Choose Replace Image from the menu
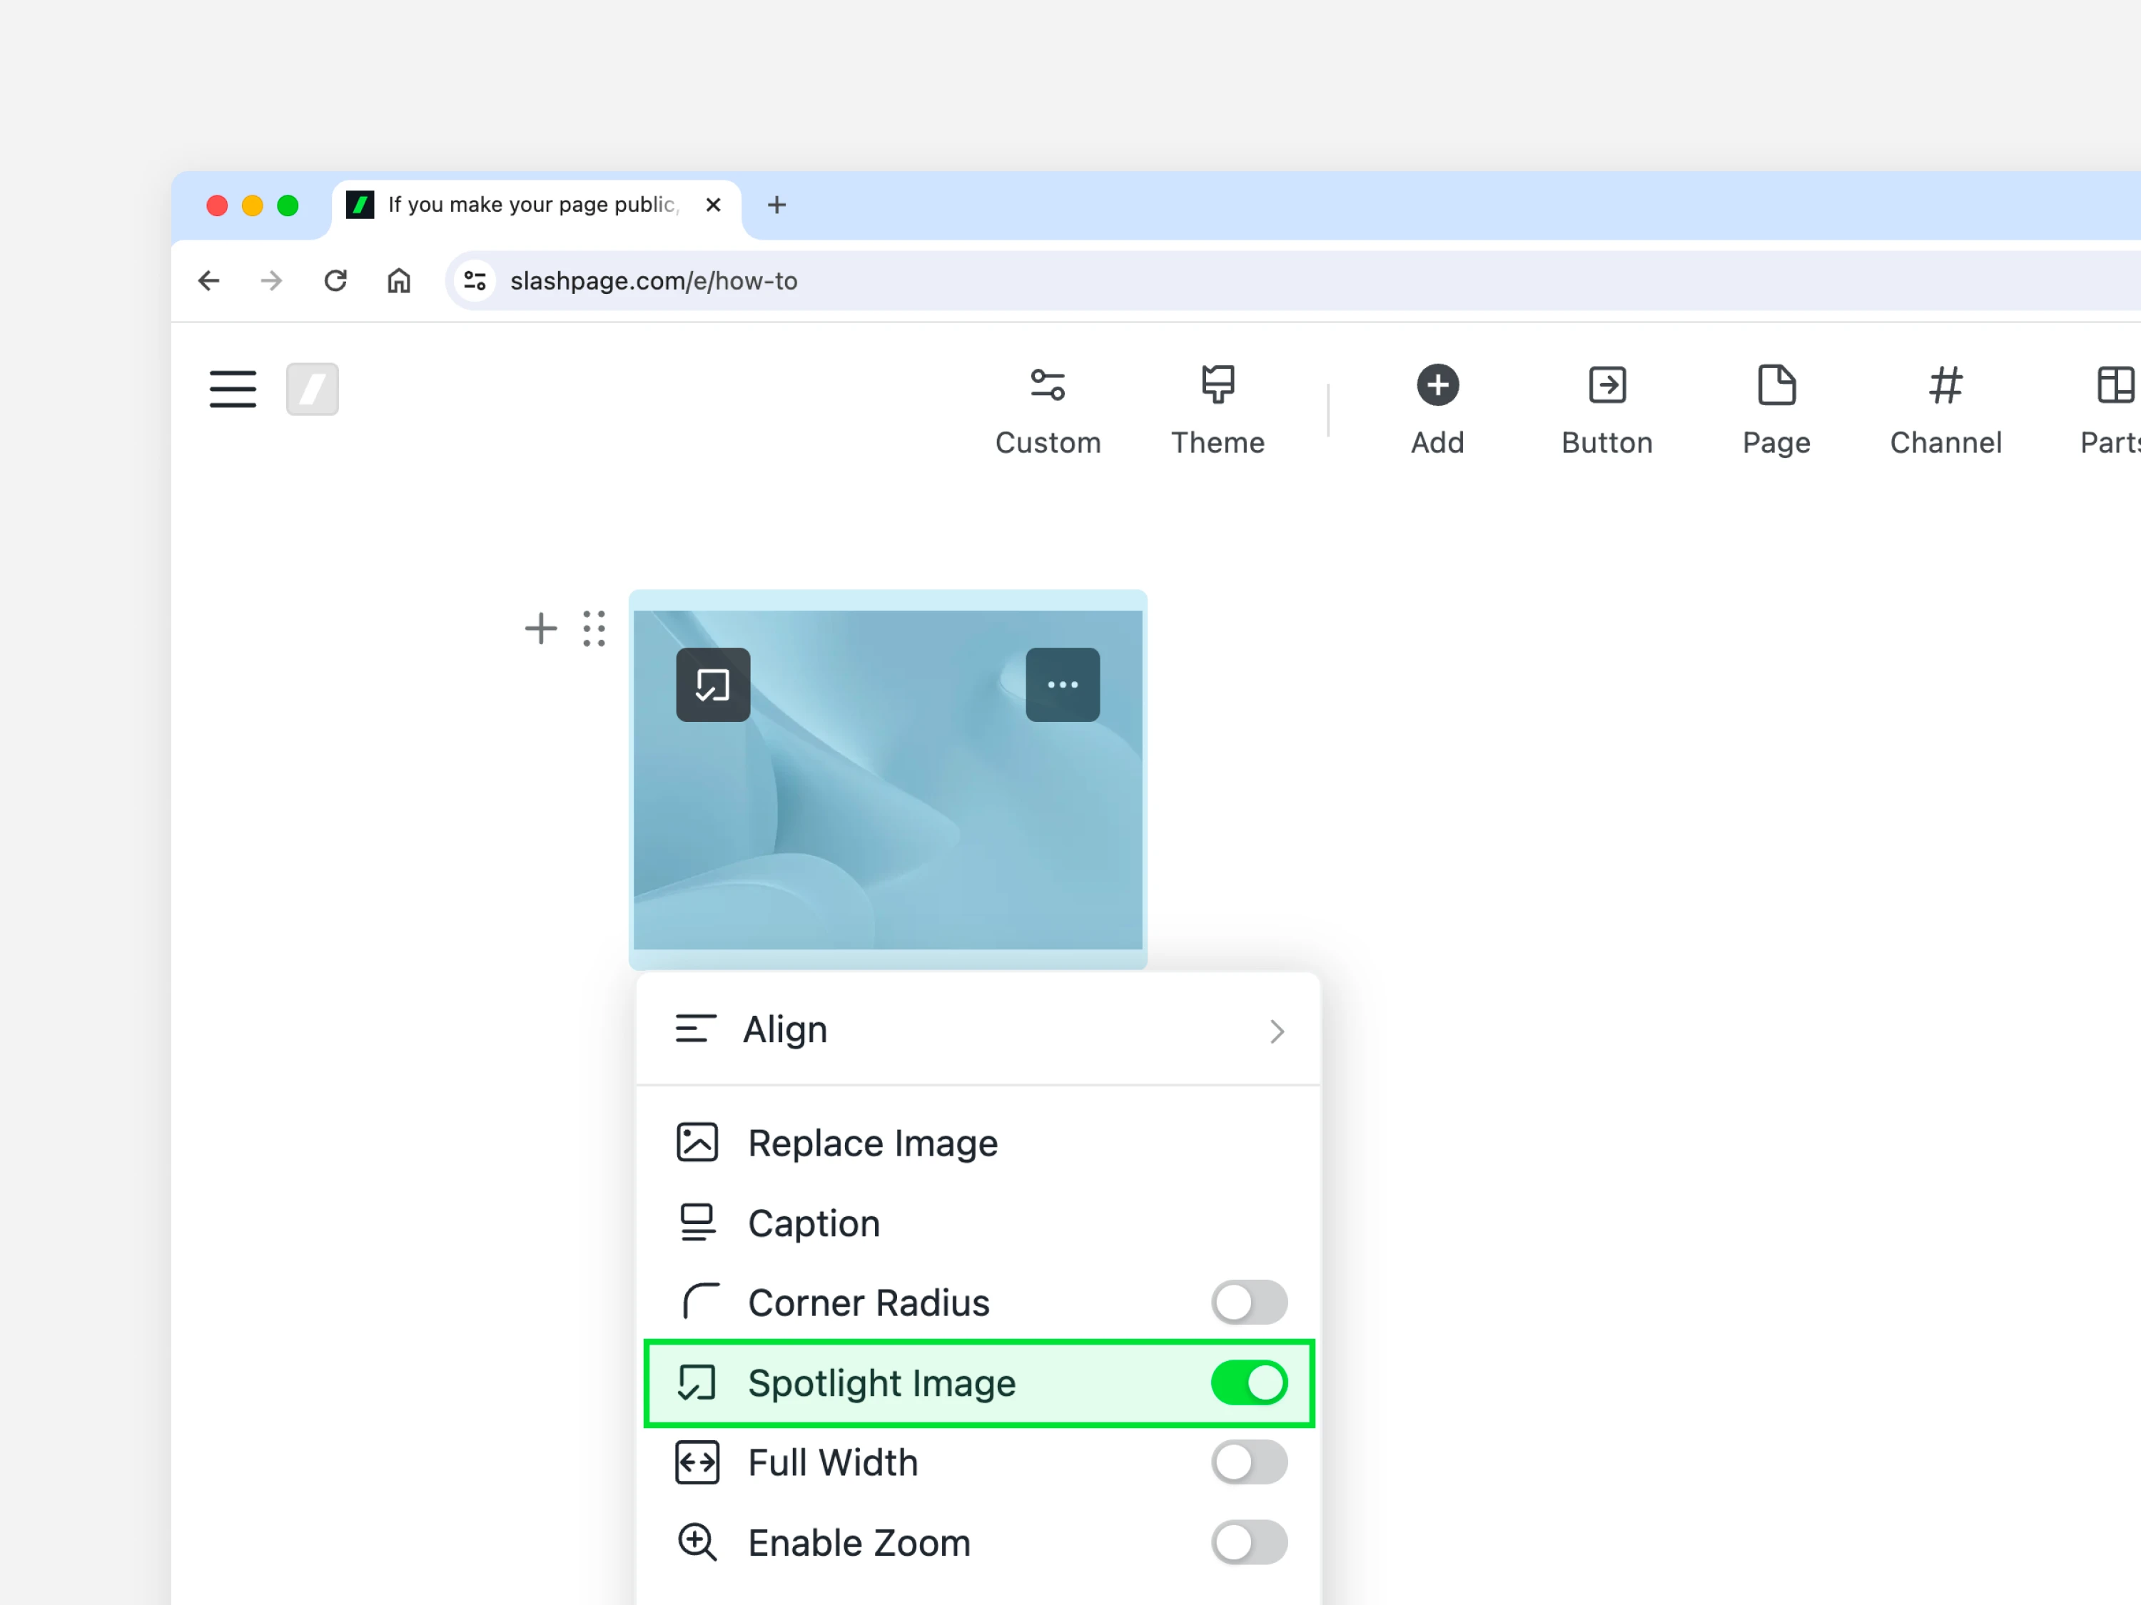This screenshot has height=1605, width=2141. pos(978,1143)
